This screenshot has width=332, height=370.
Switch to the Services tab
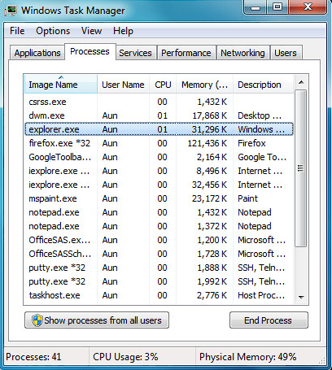(x=135, y=53)
